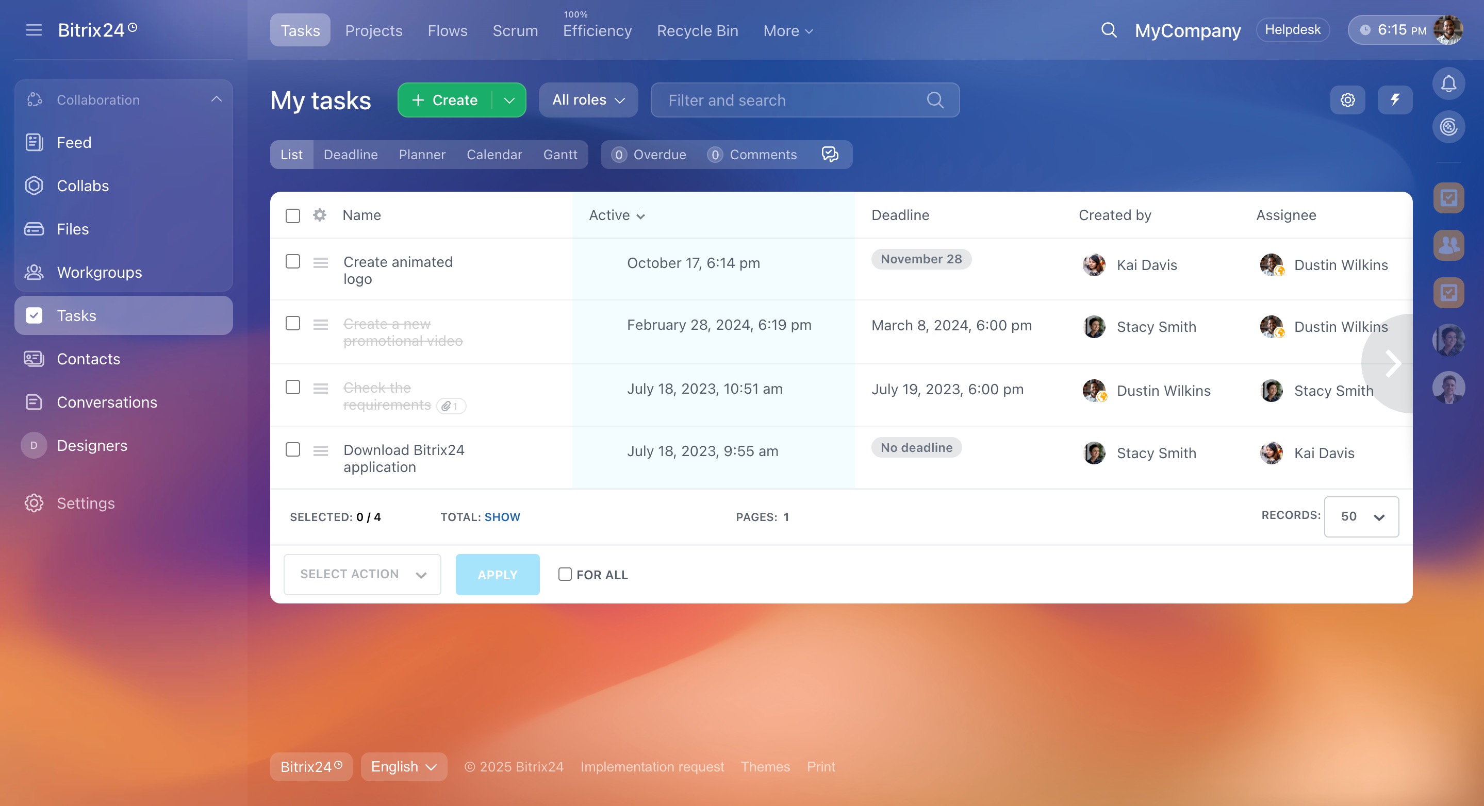The width and height of the screenshot is (1484, 806).
Task: Click the mark comments read chat icon
Action: (x=830, y=154)
